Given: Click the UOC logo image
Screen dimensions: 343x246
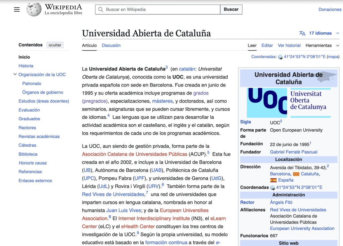Looking at the screenshot, I should click(288, 103).
